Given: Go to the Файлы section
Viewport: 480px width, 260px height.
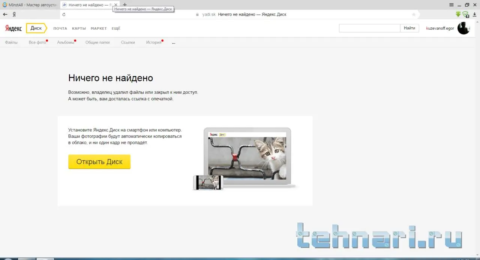Looking at the screenshot, I should tap(11, 42).
